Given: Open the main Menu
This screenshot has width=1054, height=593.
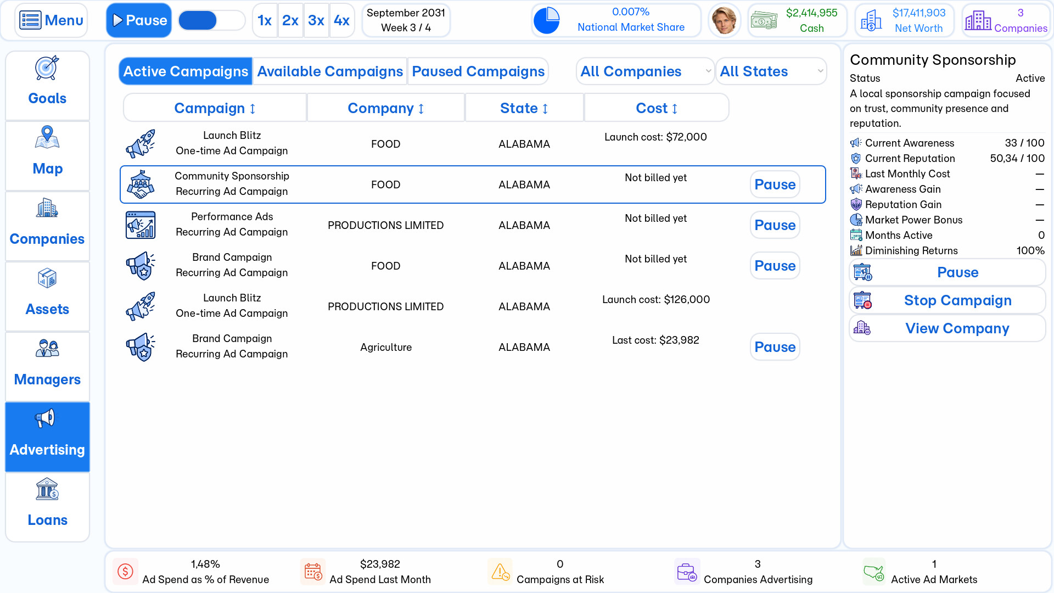Looking at the screenshot, I should [x=51, y=20].
